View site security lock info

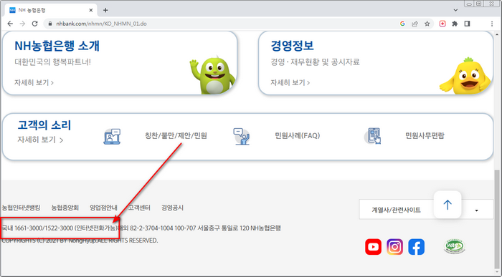[x=50, y=24]
